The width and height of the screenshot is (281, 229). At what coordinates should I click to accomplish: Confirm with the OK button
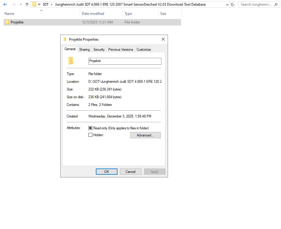[x=107, y=172]
